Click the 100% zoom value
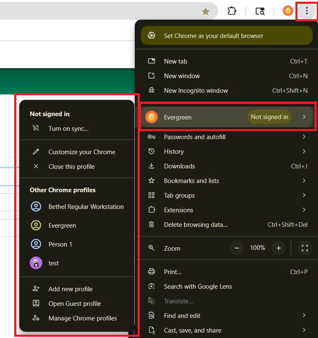This screenshot has width=318, height=338. tap(257, 248)
